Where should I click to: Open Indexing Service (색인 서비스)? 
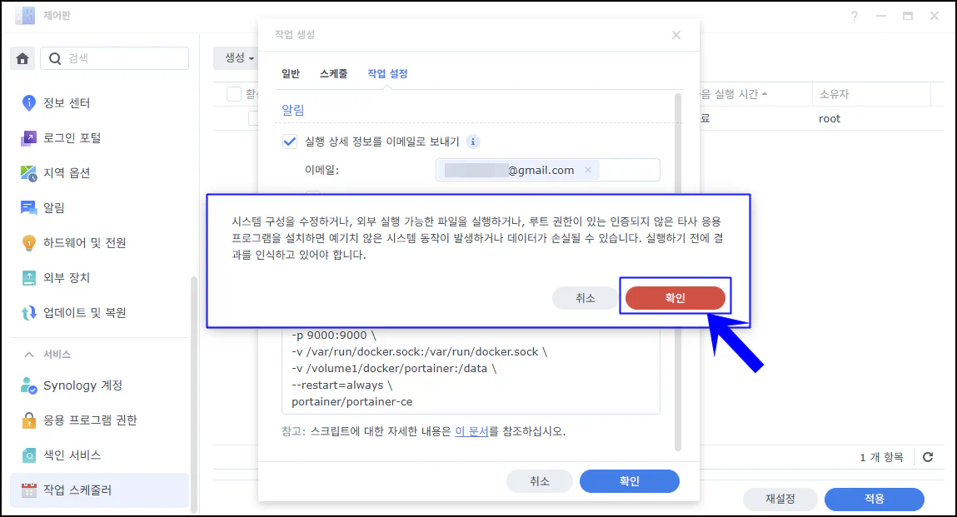97,455
